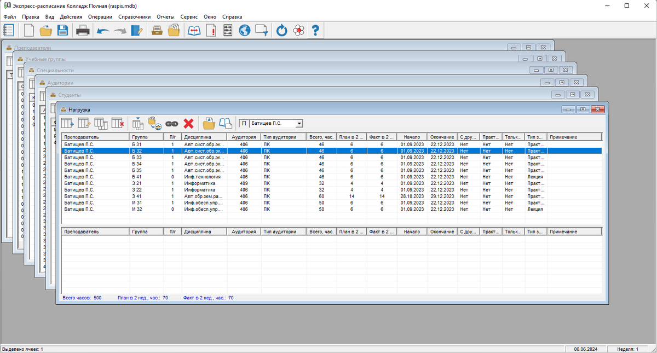Image resolution: width=657 pixels, height=353 pixels.
Task: Open the Действия menu
Action: tap(71, 17)
